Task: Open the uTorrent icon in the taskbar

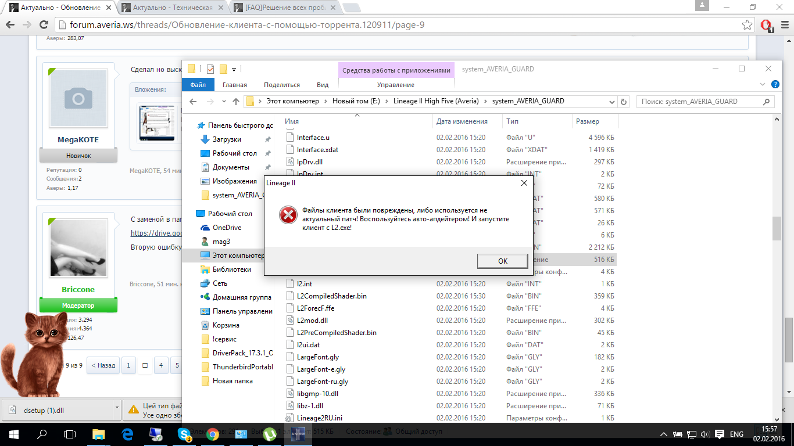Action: pos(269,434)
